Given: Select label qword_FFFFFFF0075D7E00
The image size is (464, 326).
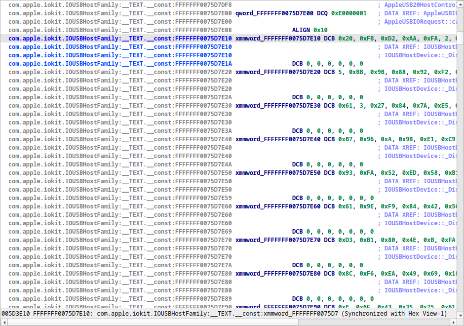Looking at the screenshot, I should click(x=274, y=13).
